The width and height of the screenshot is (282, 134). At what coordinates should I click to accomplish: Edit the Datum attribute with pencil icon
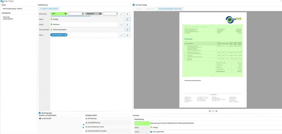tap(121, 35)
